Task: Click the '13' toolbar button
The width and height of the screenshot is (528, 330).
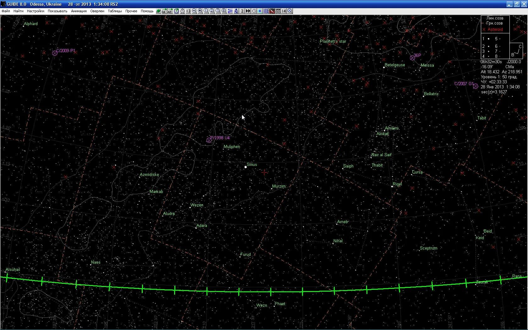Action: tap(188, 11)
